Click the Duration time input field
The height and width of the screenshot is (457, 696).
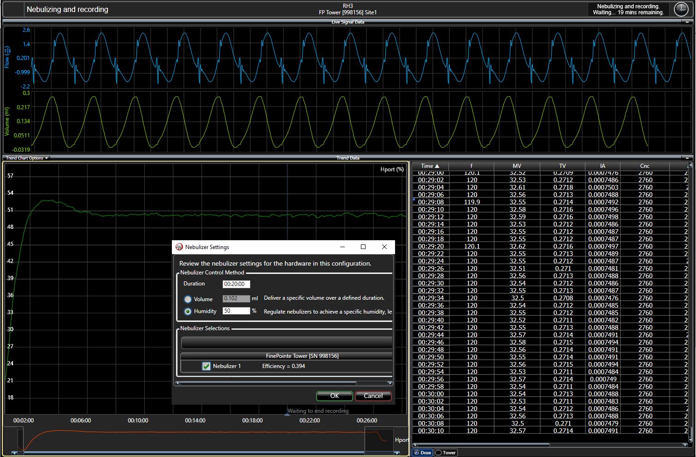coord(236,284)
